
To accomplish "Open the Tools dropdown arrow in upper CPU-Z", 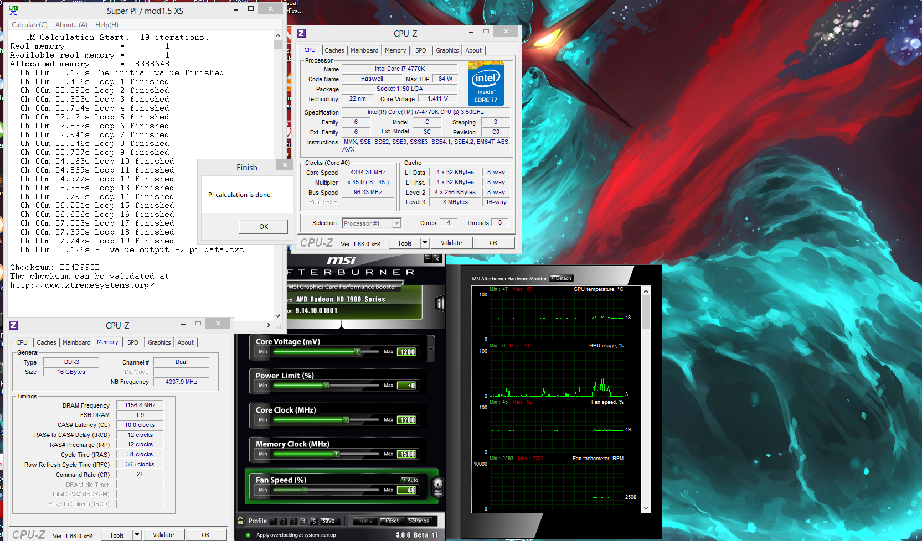I will pos(425,243).
